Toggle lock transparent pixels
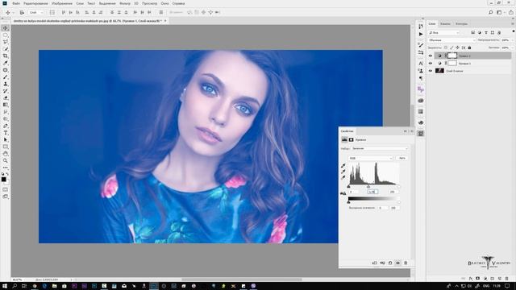The image size is (516, 290). coord(446,48)
